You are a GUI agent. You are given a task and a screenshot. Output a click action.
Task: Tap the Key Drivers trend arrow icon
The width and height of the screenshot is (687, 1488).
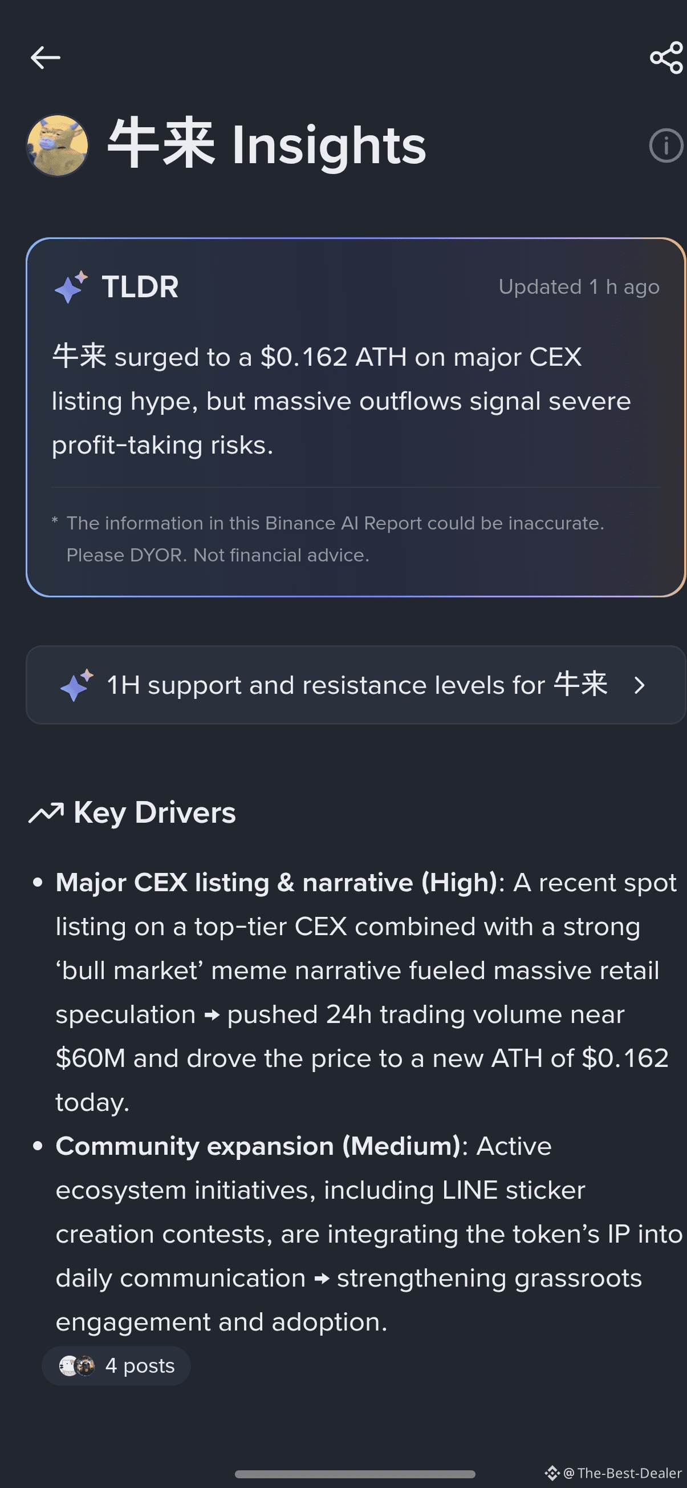pyautogui.click(x=46, y=812)
